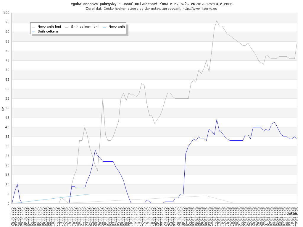Select the 'Novy snih loni' legend label

pos(49,27)
